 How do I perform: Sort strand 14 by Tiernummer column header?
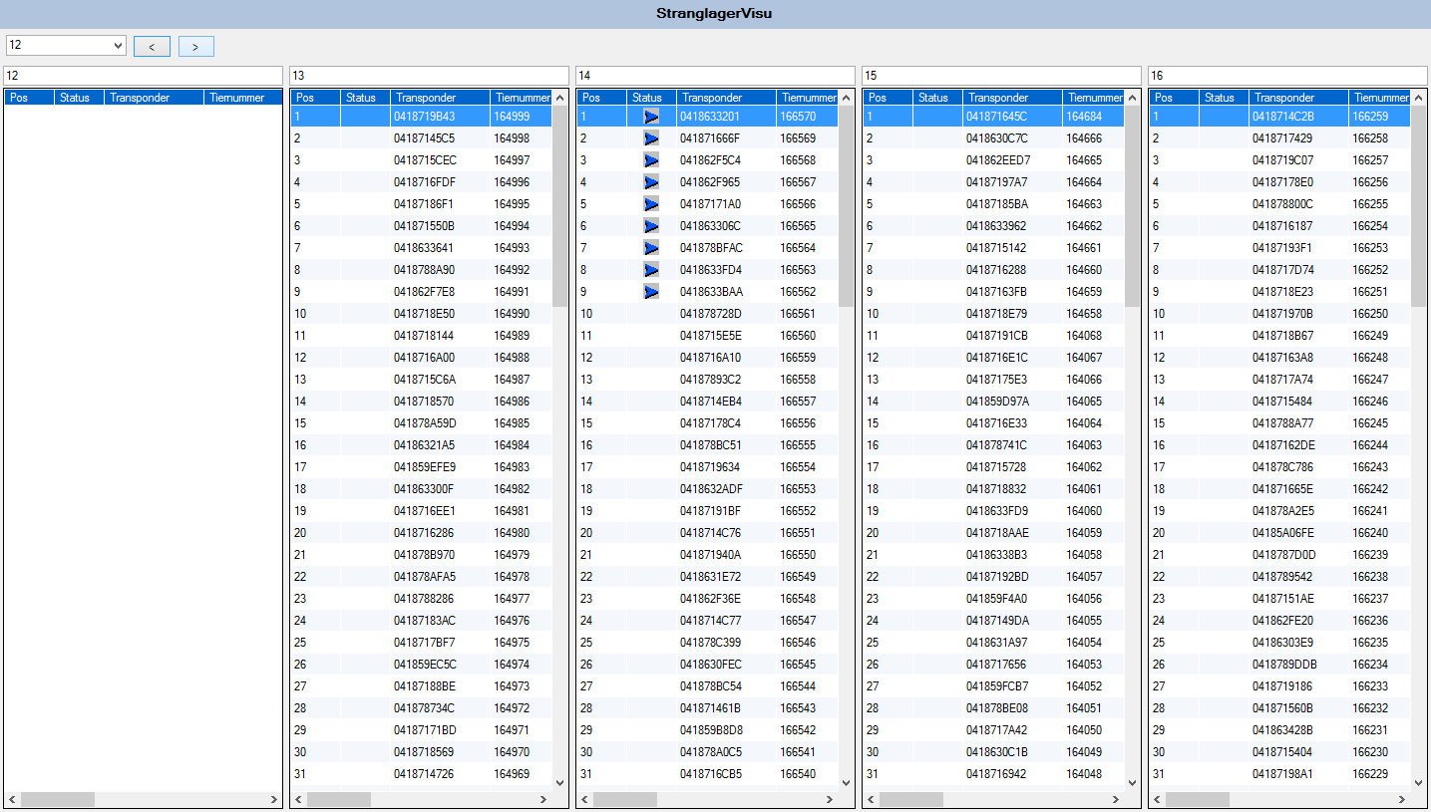(x=807, y=98)
